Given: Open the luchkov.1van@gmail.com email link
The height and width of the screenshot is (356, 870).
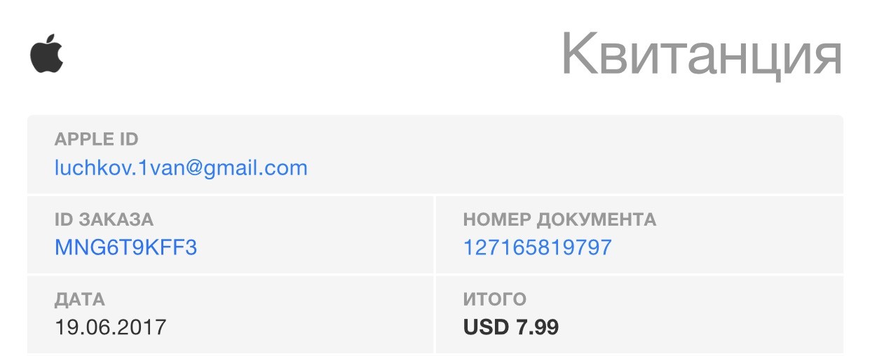Looking at the screenshot, I should coord(181,168).
